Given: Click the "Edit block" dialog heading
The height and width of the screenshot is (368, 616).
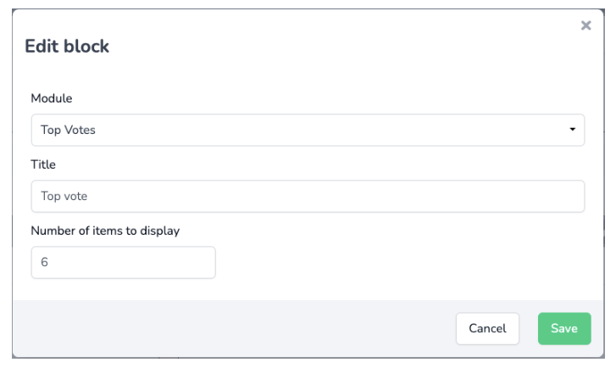Looking at the screenshot, I should click(67, 46).
